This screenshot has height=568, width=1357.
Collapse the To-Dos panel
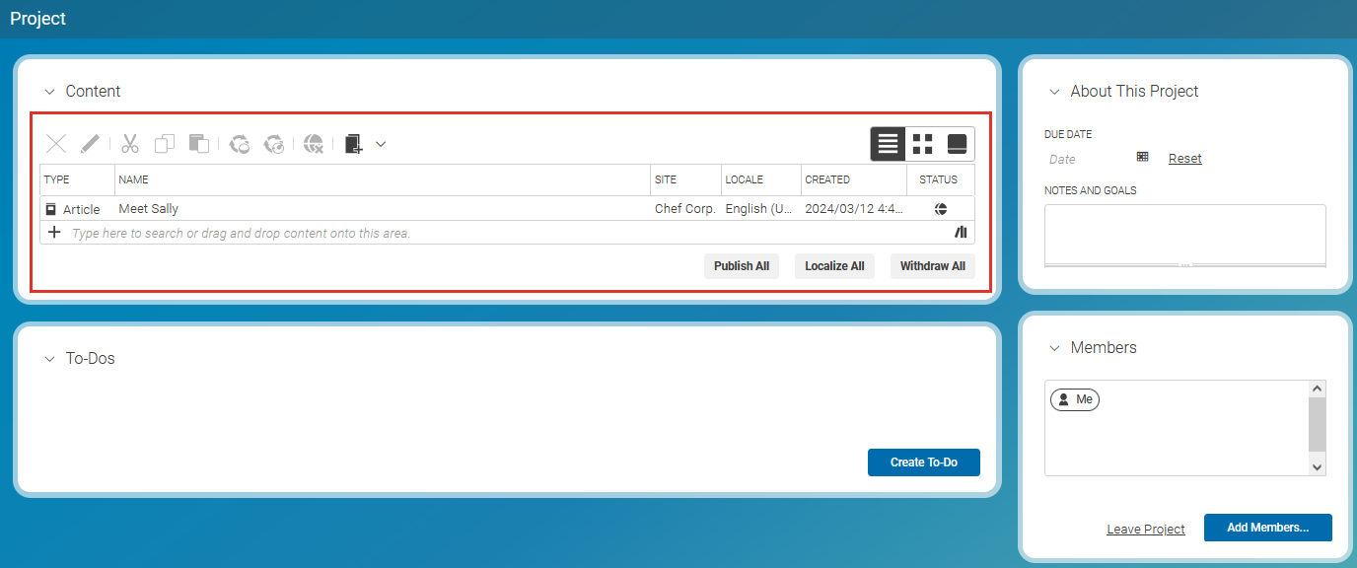[49, 359]
